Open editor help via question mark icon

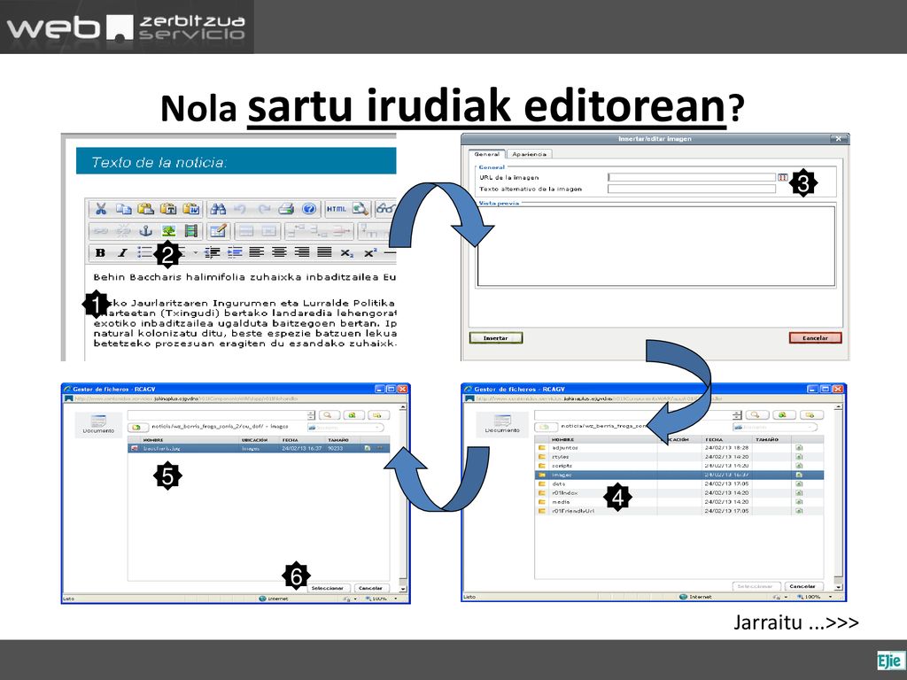click(309, 209)
